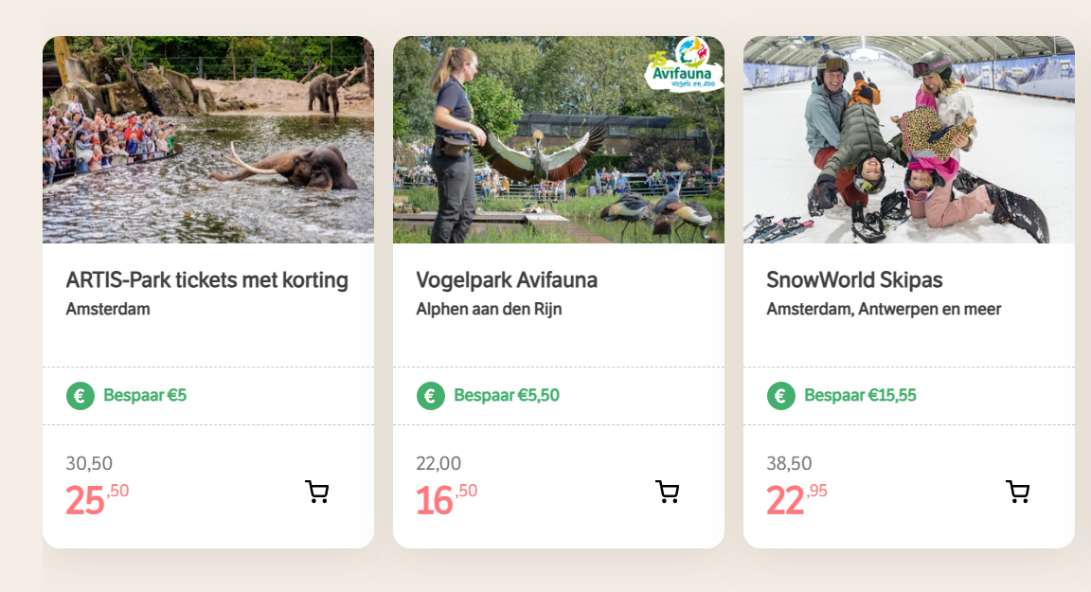Add Vogelpark Avifauna to shopping cart
The height and width of the screenshot is (592, 1091).
click(668, 492)
